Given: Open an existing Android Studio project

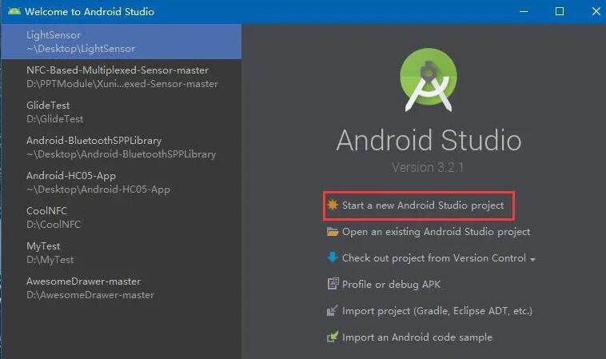Looking at the screenshot, I should (436, 232).
